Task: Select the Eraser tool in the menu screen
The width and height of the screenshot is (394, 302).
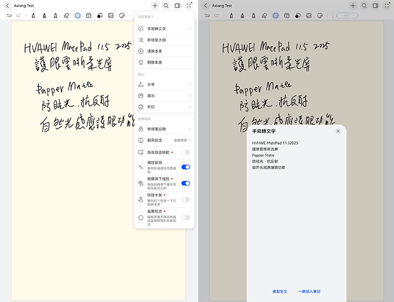Action: pos(67,15)
